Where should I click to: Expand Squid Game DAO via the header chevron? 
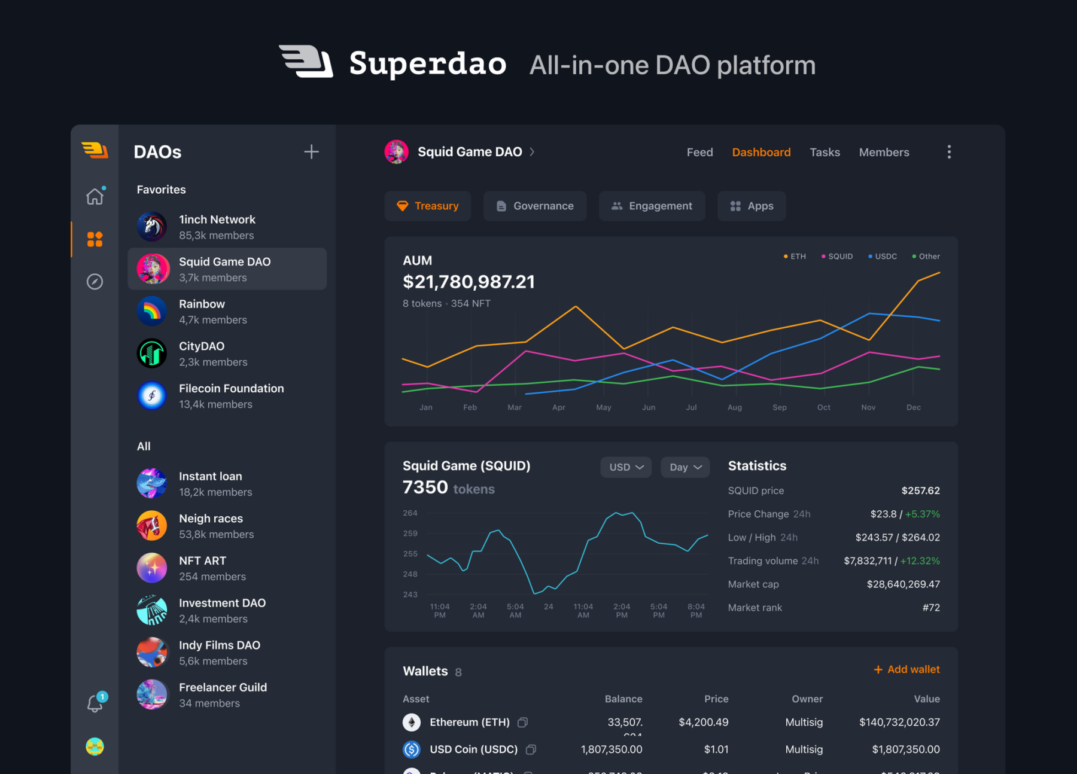(531, 152)
